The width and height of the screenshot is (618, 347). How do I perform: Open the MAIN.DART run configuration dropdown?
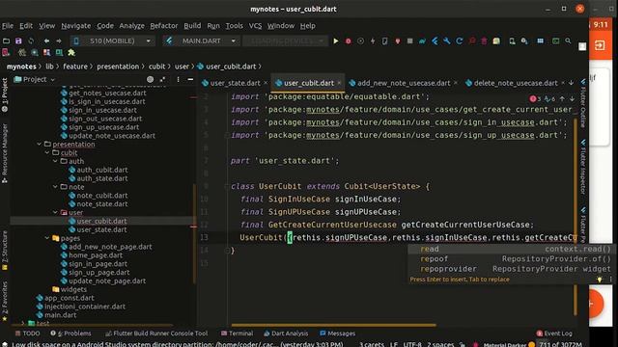(x=201, y=40)
